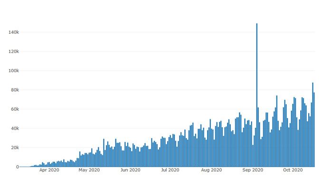This screenshot has width=323, height=179.
Task: Select the 20k y-axis tick label
Action: coord(15,148)
